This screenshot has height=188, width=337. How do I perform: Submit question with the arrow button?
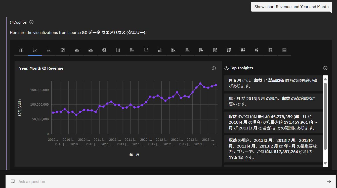pyautogui.click(x=329, y=181)
